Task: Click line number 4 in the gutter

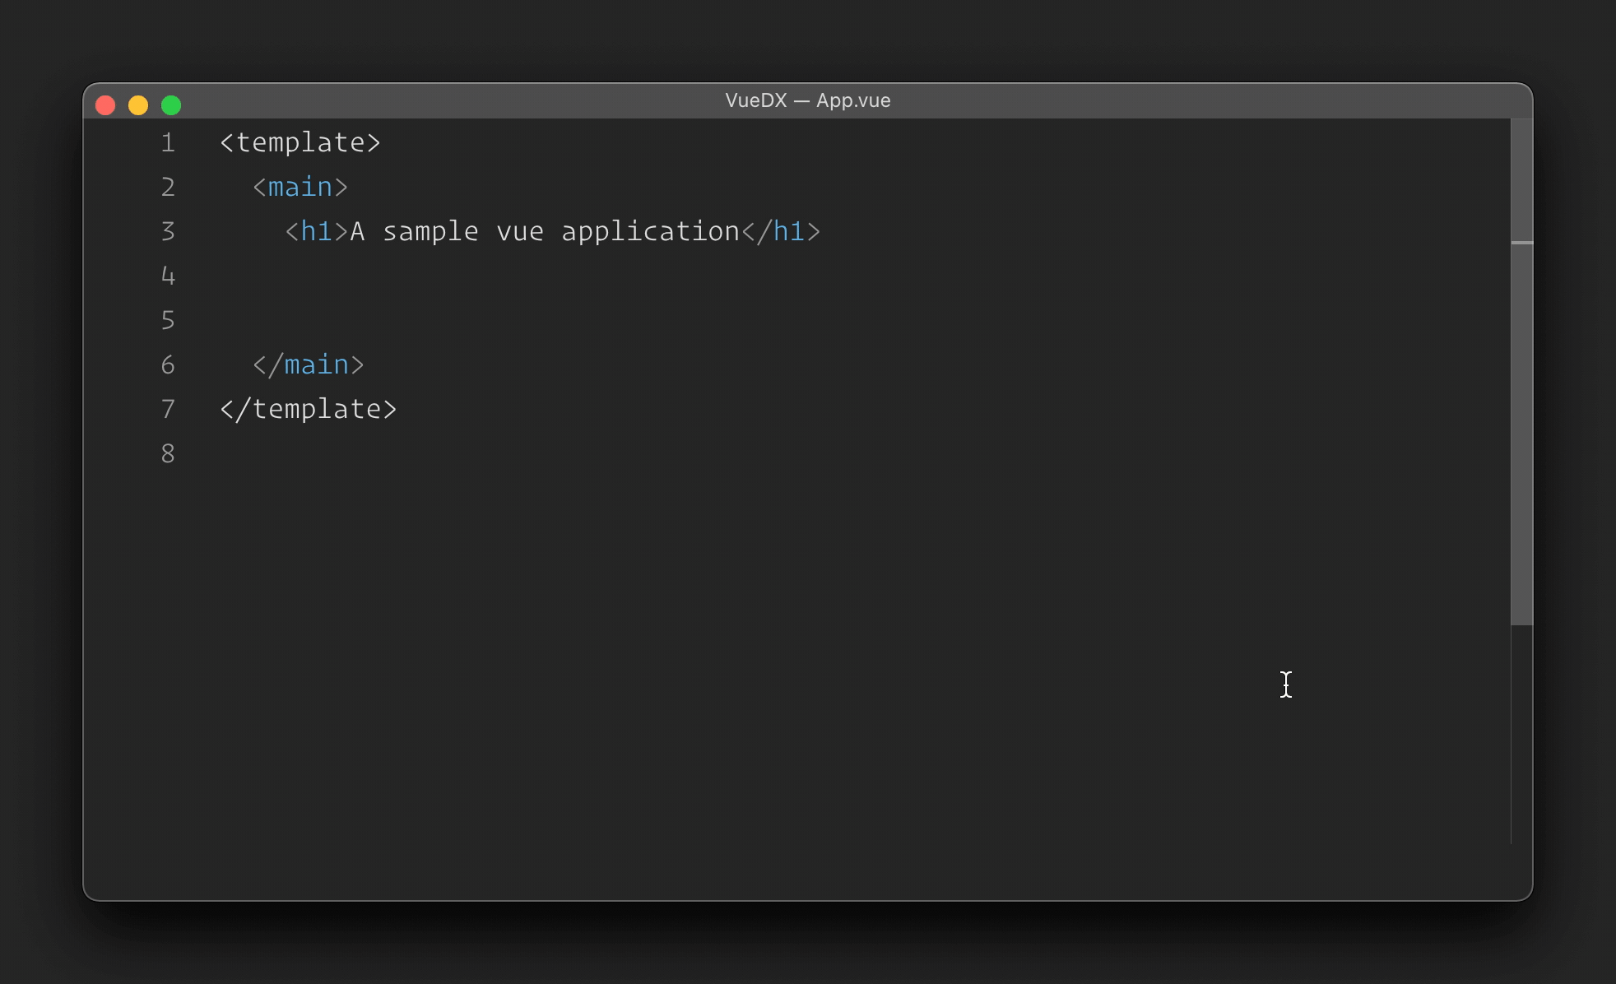Action: click(168, 276)
